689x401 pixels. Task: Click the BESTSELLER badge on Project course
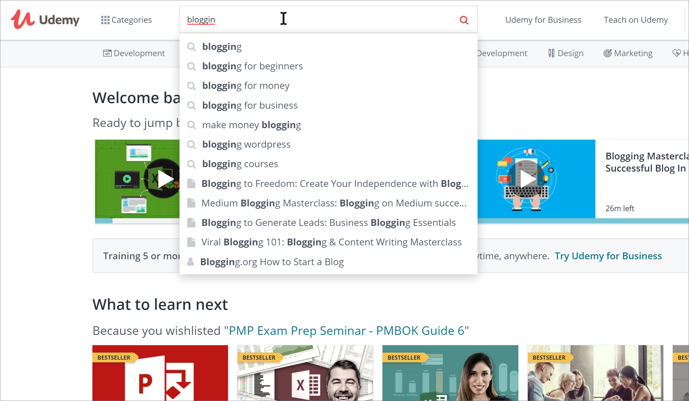(x=115, y=357)
